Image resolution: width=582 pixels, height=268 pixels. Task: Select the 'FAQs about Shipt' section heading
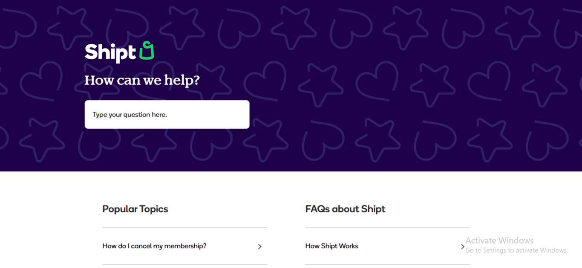click(x=345, y=209)
